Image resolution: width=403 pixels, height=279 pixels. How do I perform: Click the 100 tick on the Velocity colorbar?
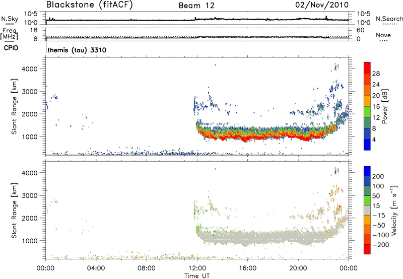tap(378, 186)
